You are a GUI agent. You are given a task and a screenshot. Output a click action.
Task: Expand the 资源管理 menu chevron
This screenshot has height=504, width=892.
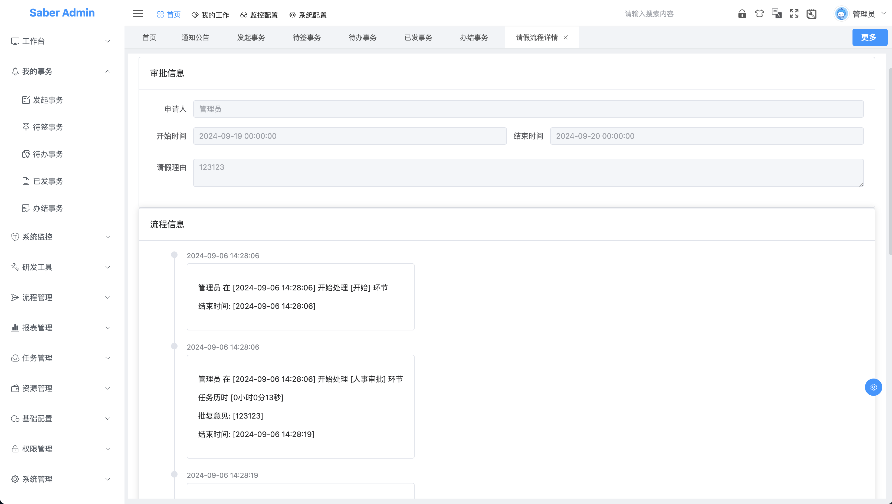pyautogui.click(x=108, y=388)
